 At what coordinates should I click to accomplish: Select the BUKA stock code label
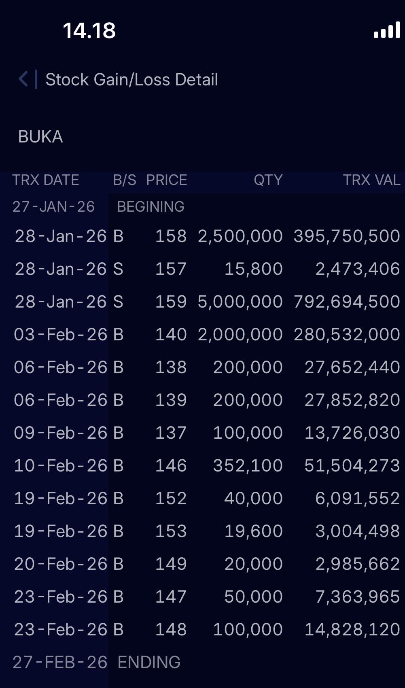pos(40,137)
